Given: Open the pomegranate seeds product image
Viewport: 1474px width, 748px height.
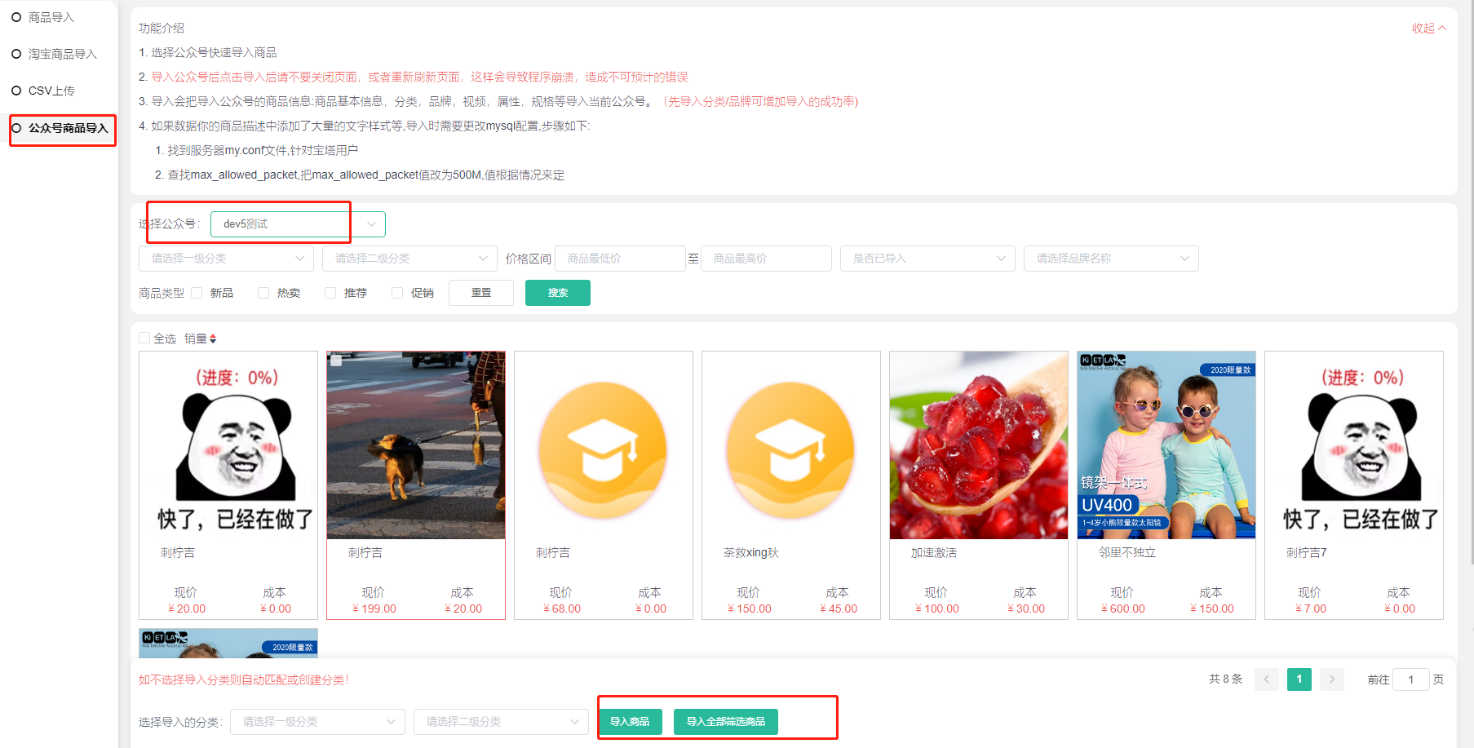Looking at the screenshot, I should pyautogui.click(x=979, y=445).
